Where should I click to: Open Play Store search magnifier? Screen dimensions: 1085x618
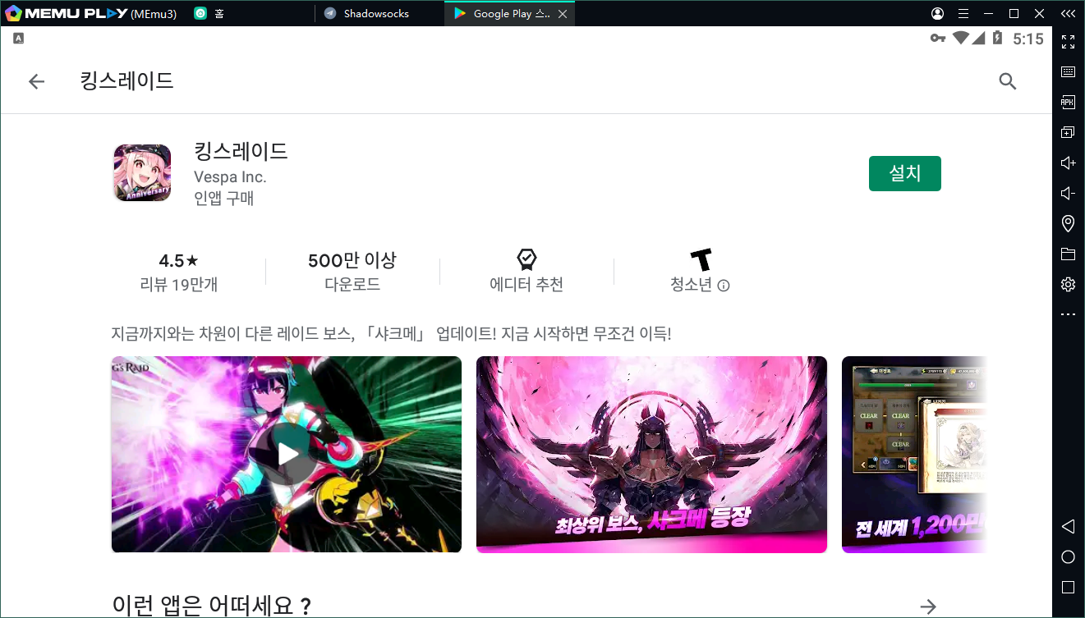click(1007, 81)
